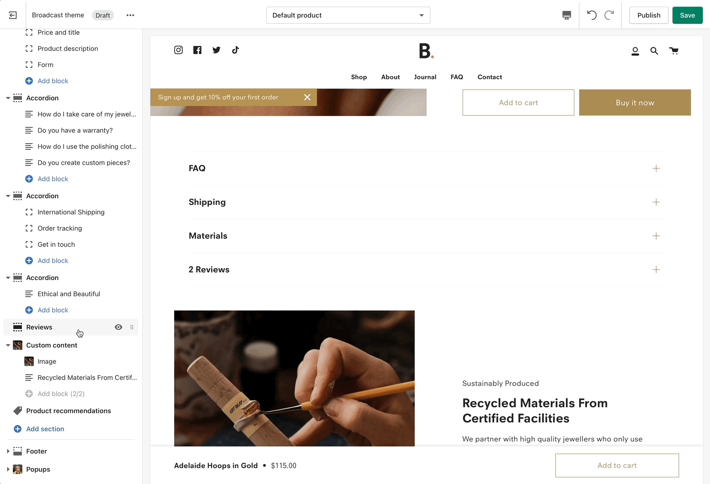Image resolution: width=710 pixels, height=484 pixels.
Task: Hide the Reviews section with eye icon
Action: point(118,327)
